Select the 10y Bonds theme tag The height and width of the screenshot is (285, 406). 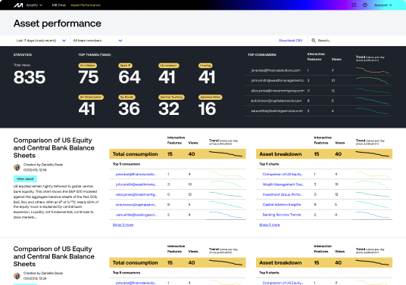click(126, 98)
